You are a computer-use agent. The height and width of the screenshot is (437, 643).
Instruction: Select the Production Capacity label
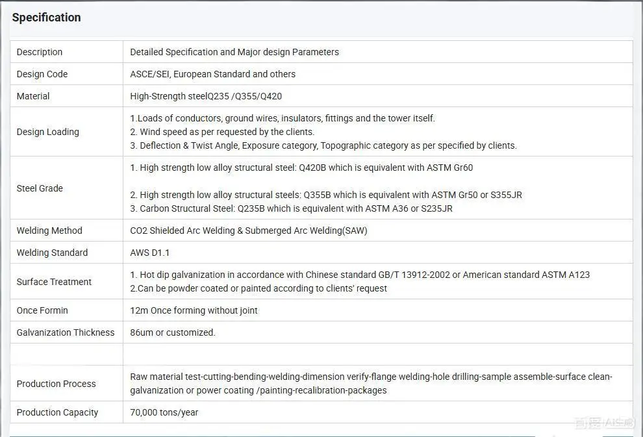pos(57,412)
